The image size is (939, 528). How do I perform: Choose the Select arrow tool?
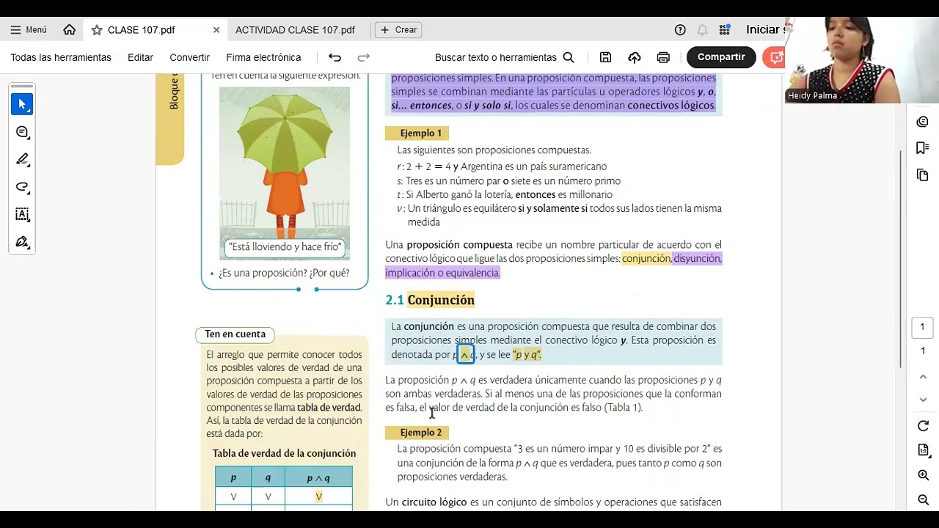point(22,104)
